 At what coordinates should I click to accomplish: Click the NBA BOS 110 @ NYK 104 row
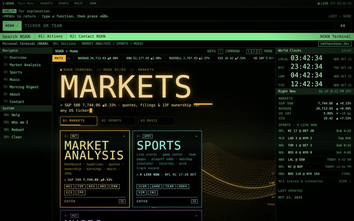315,174
